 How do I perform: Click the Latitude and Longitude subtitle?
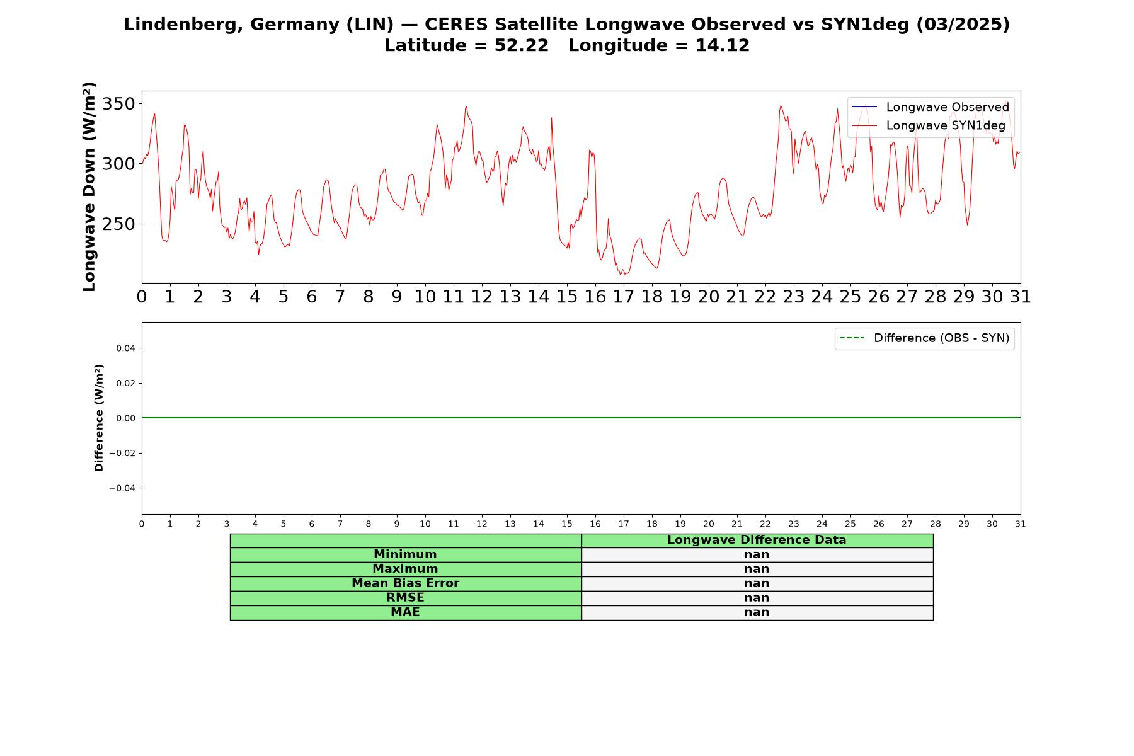pyautogui.click(x=567, y=45)
